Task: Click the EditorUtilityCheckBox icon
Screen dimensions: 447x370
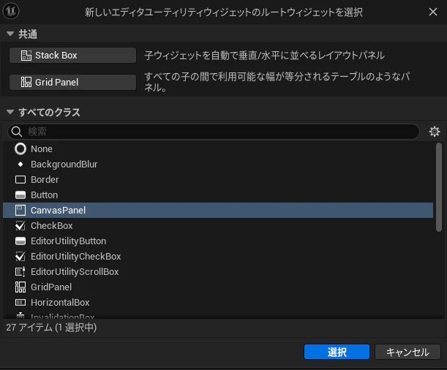Action: 20,257
